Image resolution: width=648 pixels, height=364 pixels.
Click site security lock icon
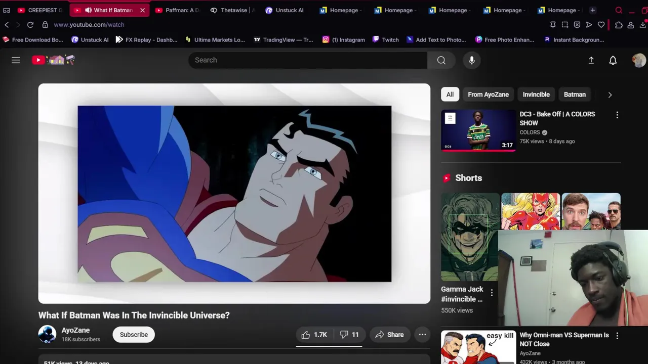pyautogui.click(x=45, y=25)
